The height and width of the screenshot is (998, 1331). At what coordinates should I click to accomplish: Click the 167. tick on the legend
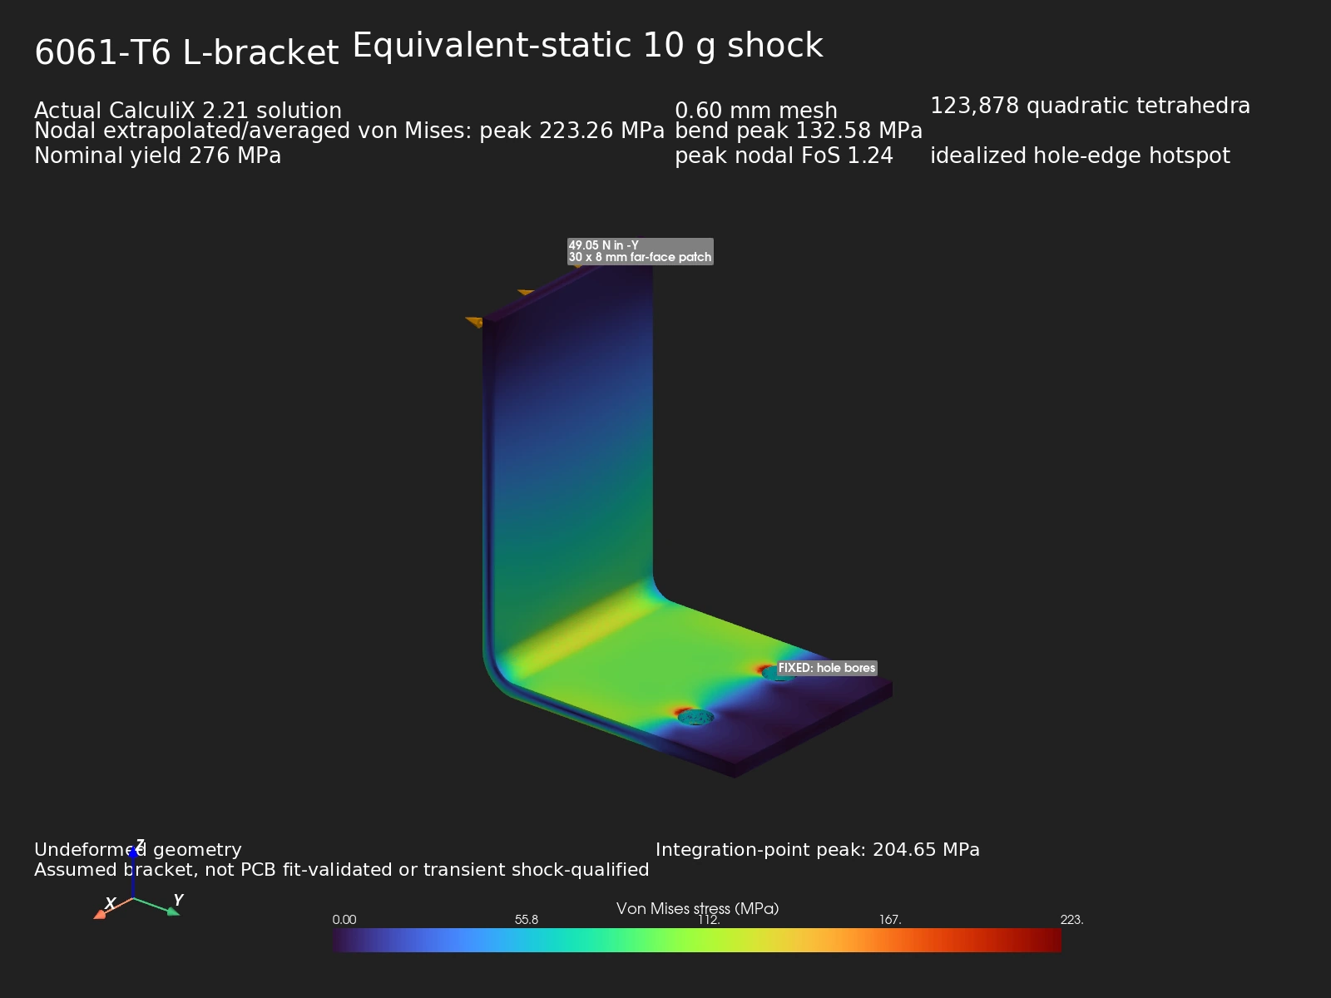pyautogui.click(x=890, y=920)
